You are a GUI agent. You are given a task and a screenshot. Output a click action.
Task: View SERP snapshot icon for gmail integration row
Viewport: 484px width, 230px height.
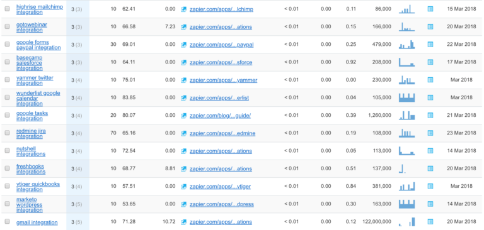pyautogui.click(x=430, y=222)
